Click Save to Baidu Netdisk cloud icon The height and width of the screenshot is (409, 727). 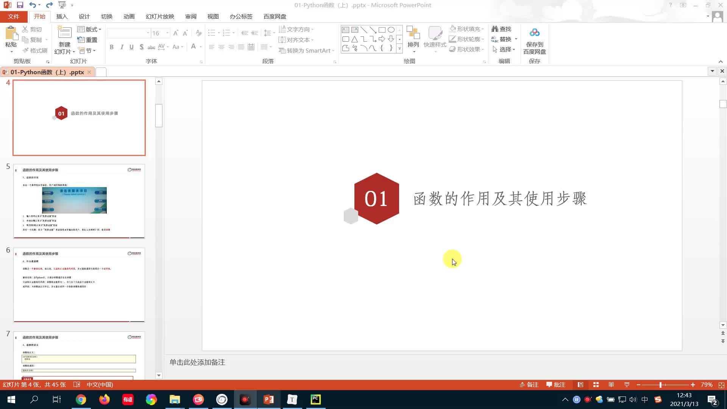coord(534,33)
